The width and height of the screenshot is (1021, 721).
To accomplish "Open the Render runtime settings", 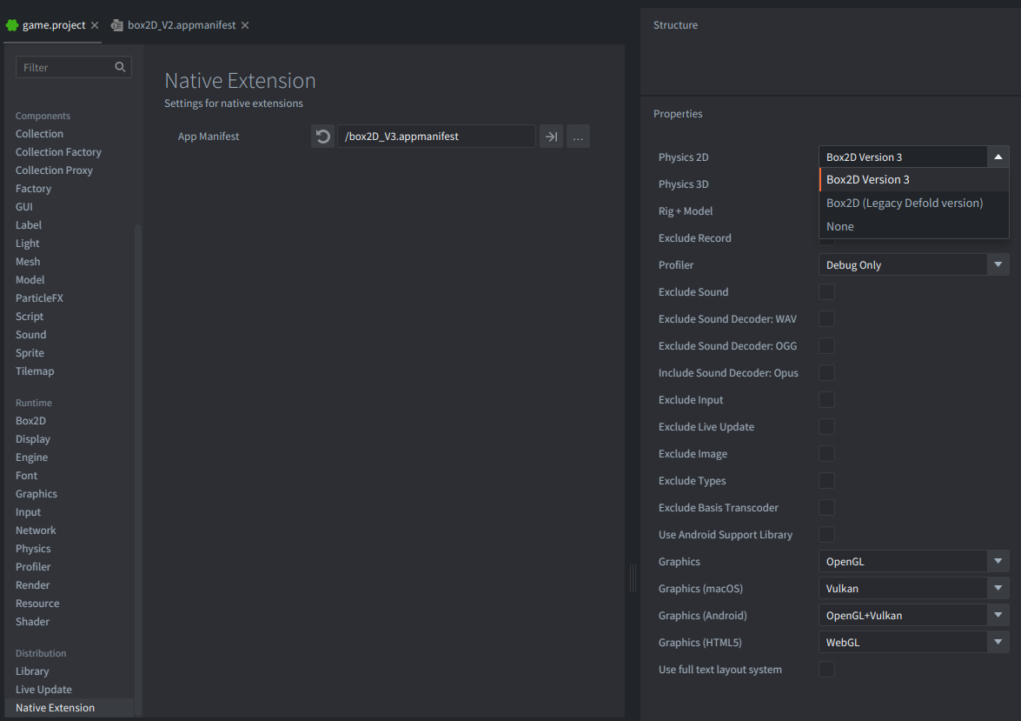I will coord(32,584).
